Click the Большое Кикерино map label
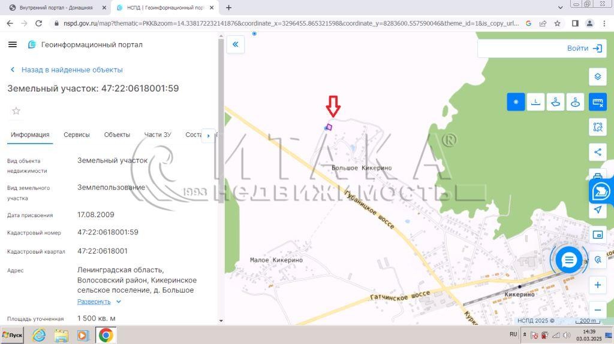614x344 pixels. 362,168
